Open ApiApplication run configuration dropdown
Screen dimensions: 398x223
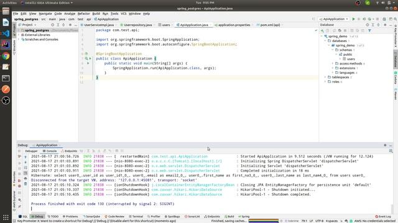tap(334, 19)
